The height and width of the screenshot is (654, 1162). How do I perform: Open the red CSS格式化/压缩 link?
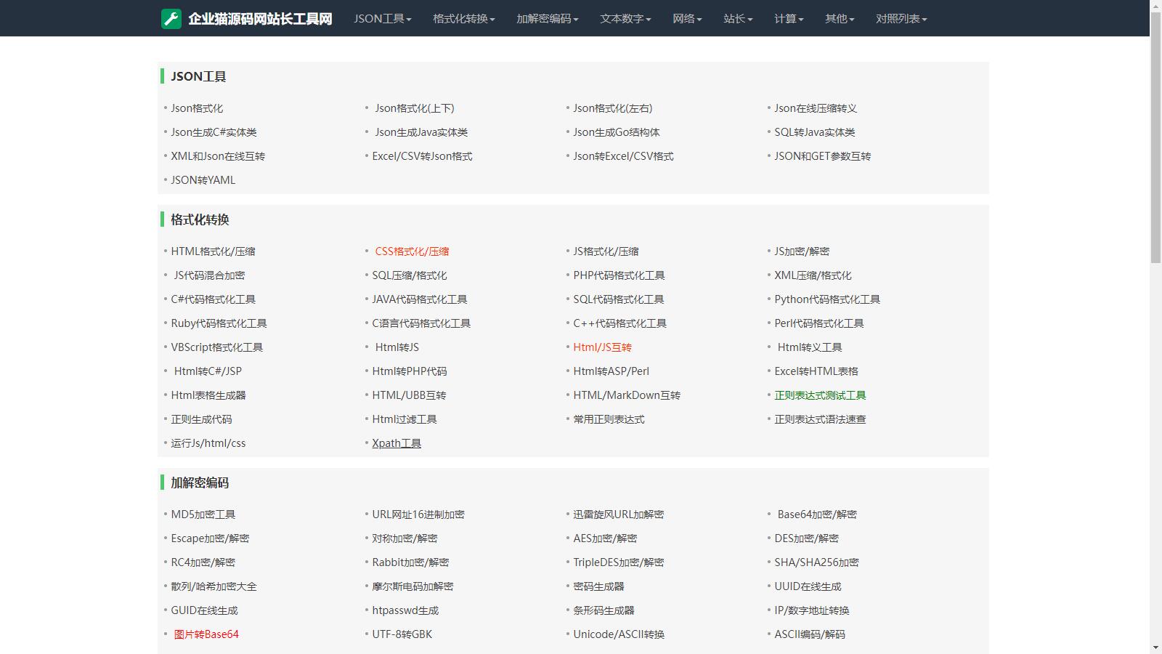pos(412,251)
